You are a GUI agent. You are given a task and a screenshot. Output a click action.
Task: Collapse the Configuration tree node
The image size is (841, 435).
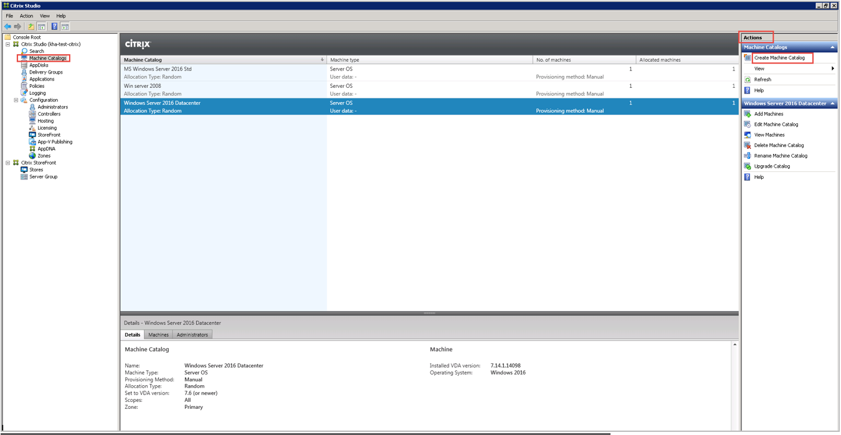coord(16,100)
